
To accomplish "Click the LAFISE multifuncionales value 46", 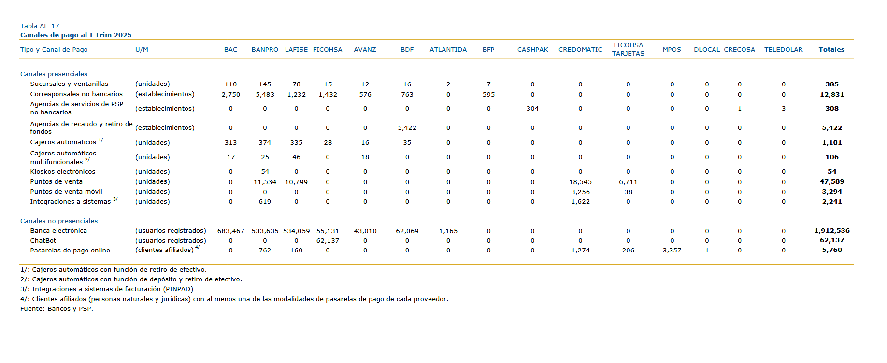I will [x=296, y=157].
